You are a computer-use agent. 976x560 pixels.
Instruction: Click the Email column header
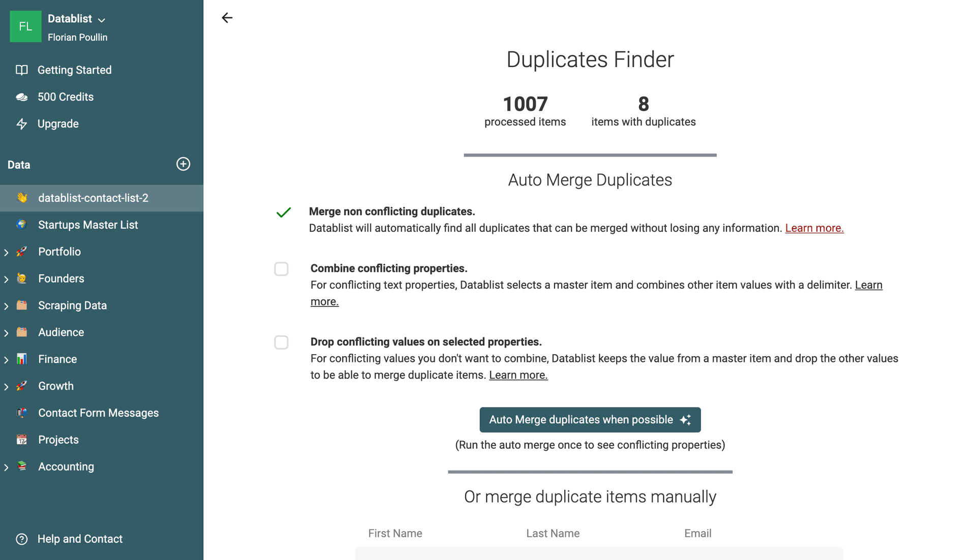[697, 534]
